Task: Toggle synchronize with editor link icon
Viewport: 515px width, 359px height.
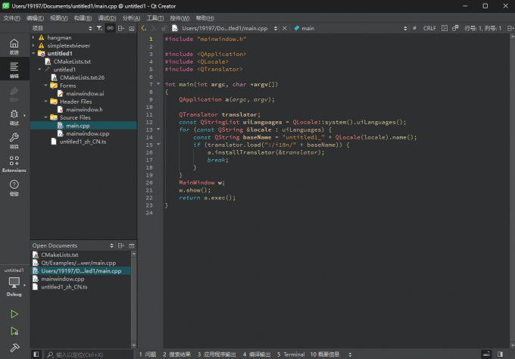Action: [x=111, y=28]
